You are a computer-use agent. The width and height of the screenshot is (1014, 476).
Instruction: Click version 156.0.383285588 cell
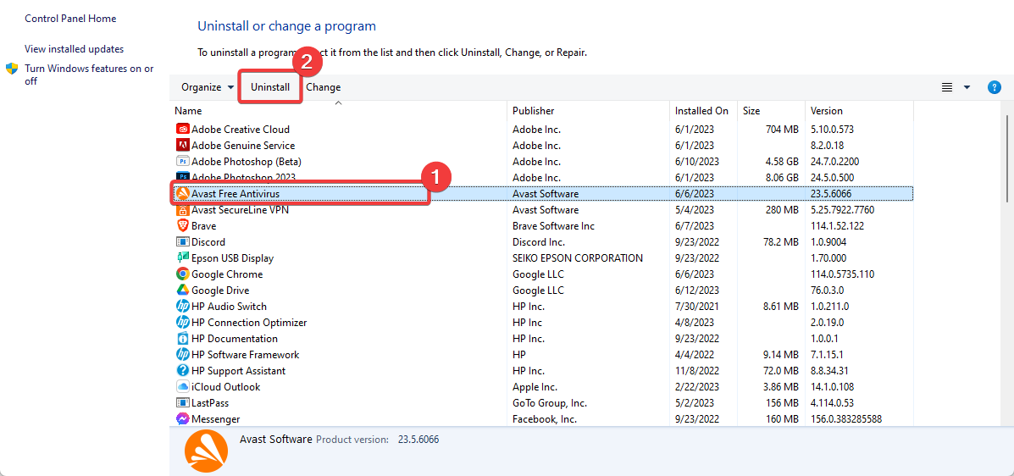coord(846,419)
